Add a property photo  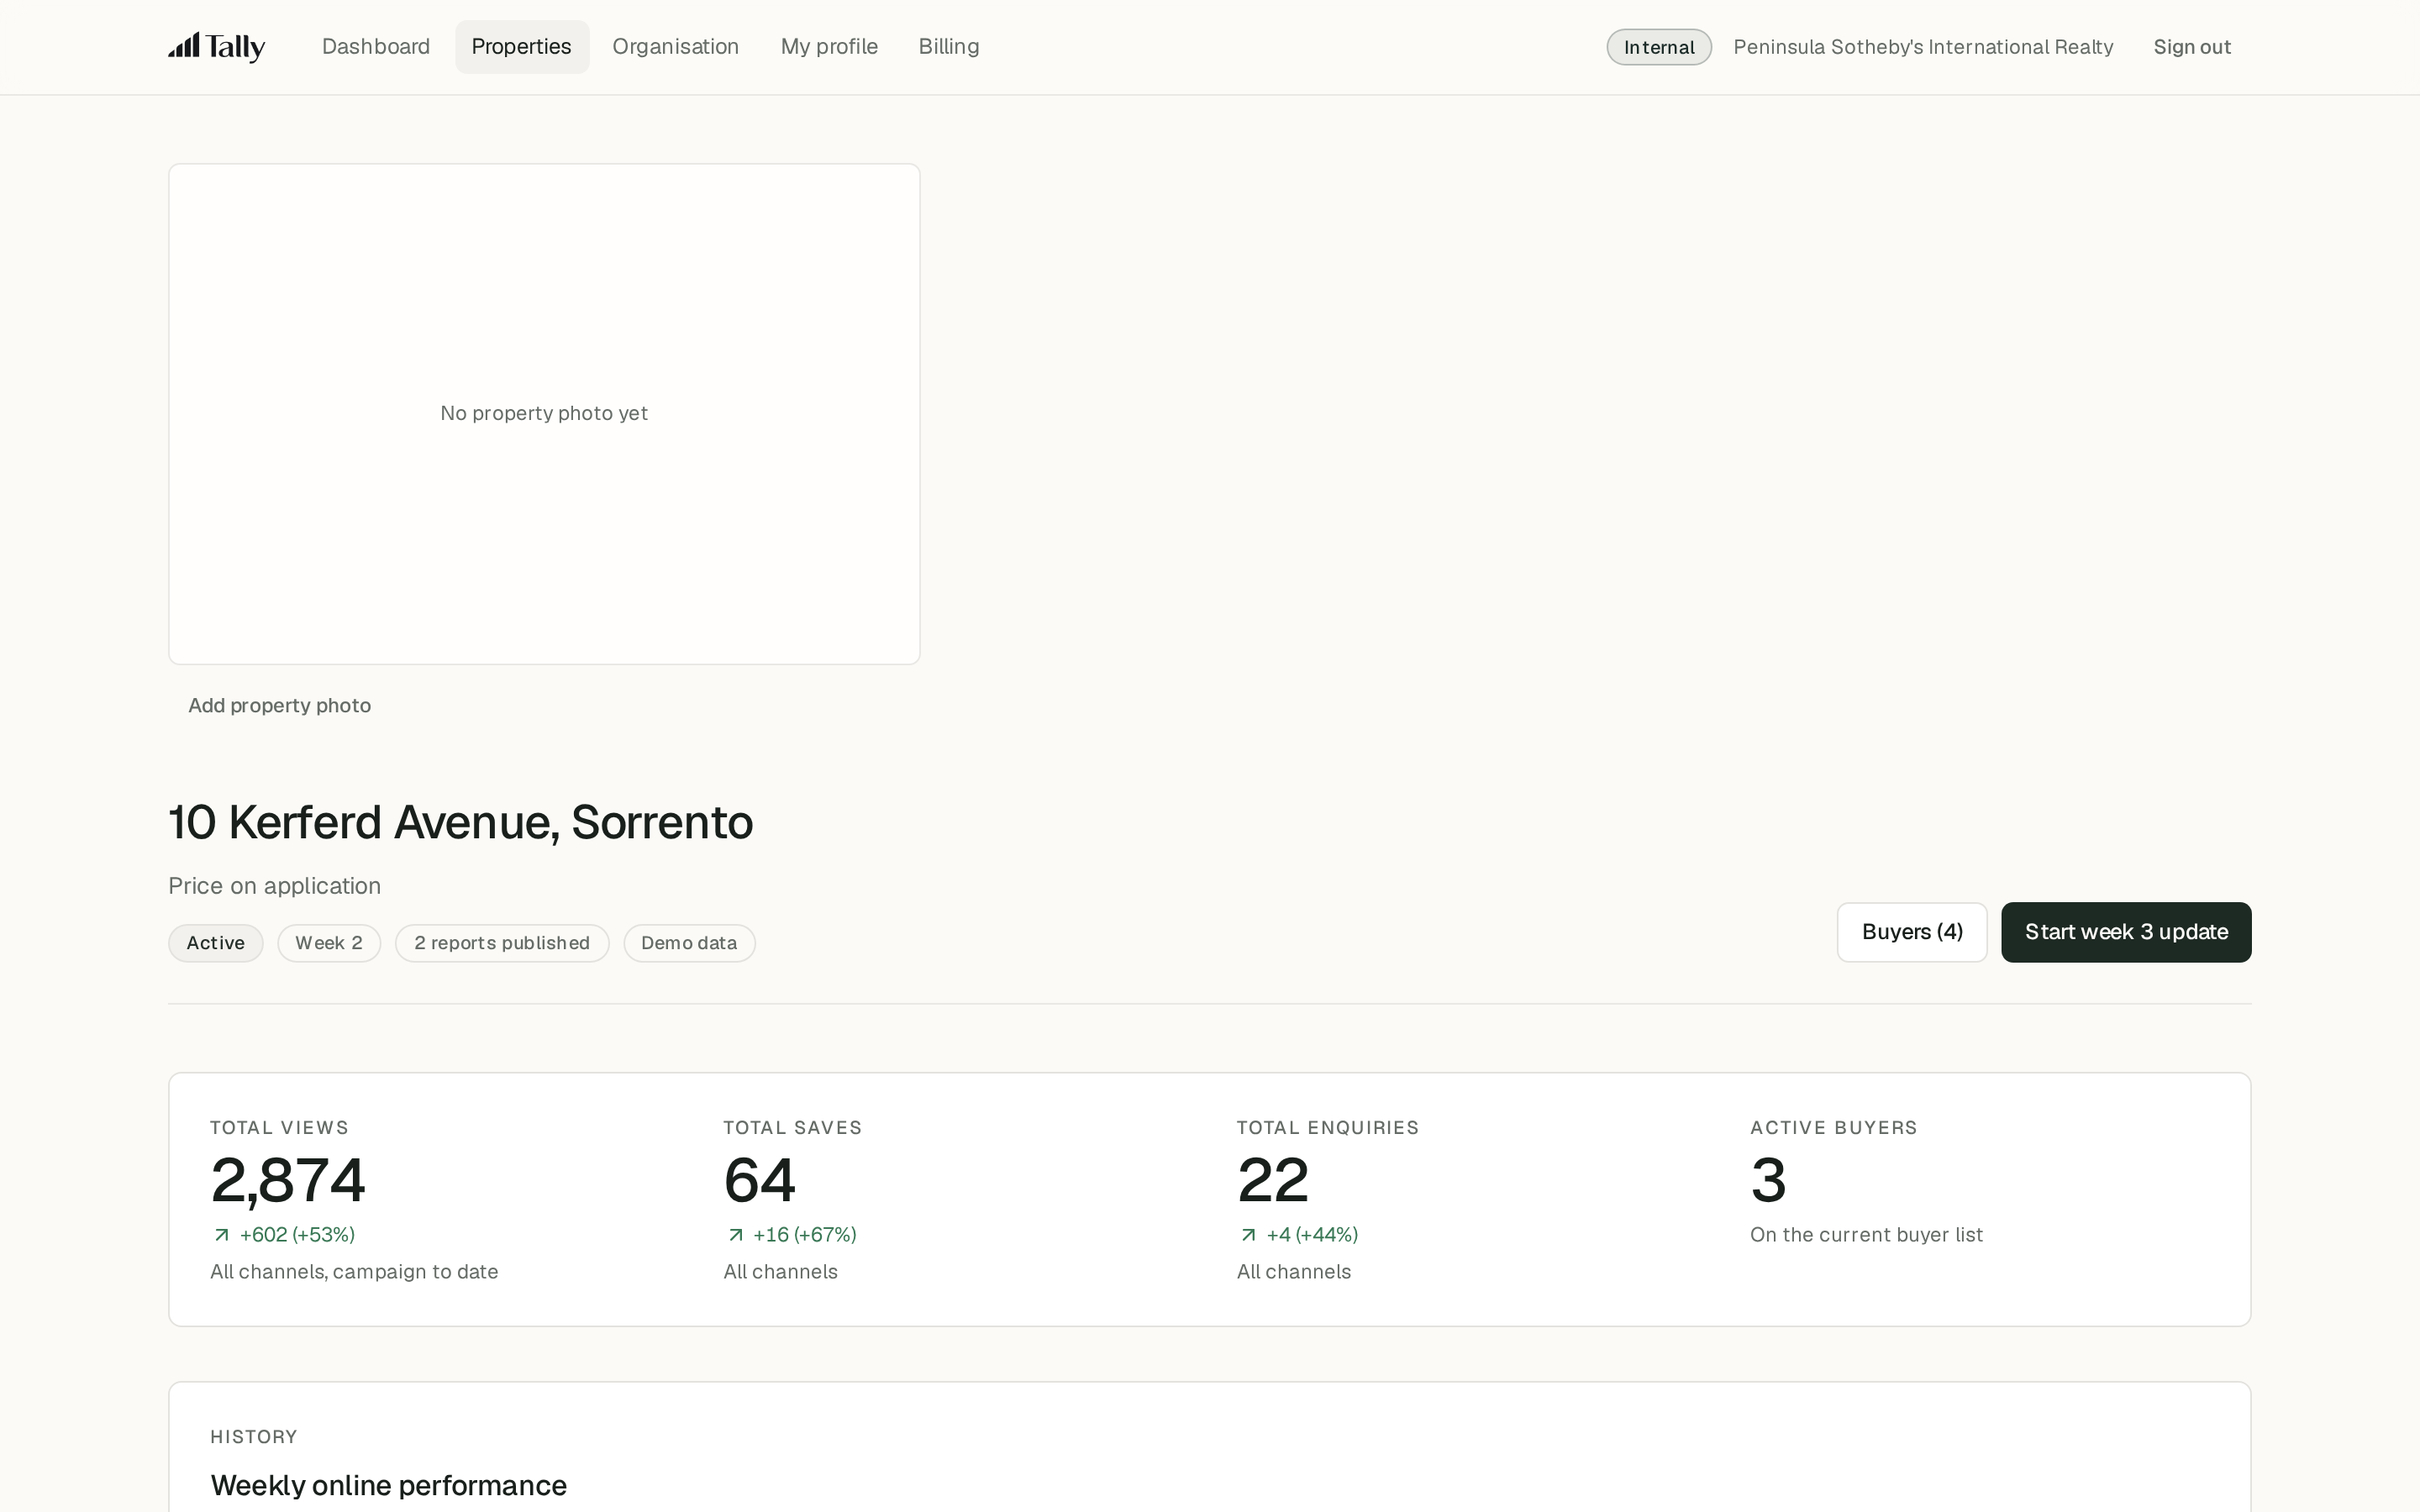point(280,705)
